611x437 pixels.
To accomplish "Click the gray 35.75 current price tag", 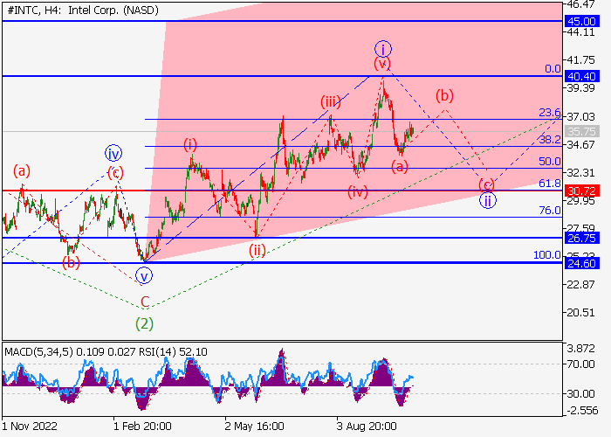I will tap(581, 131).
